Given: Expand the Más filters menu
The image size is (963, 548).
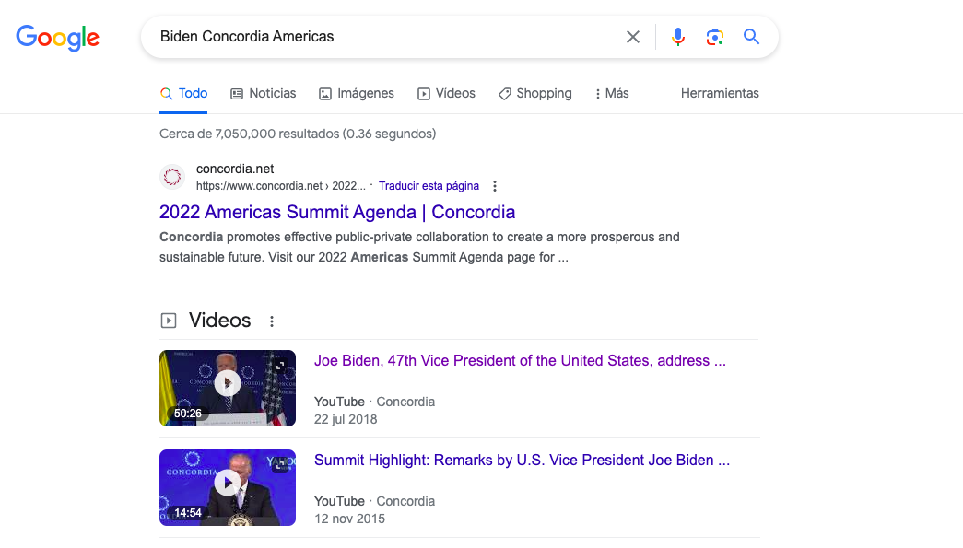Looking at the screenshot, I should (612, 93).
